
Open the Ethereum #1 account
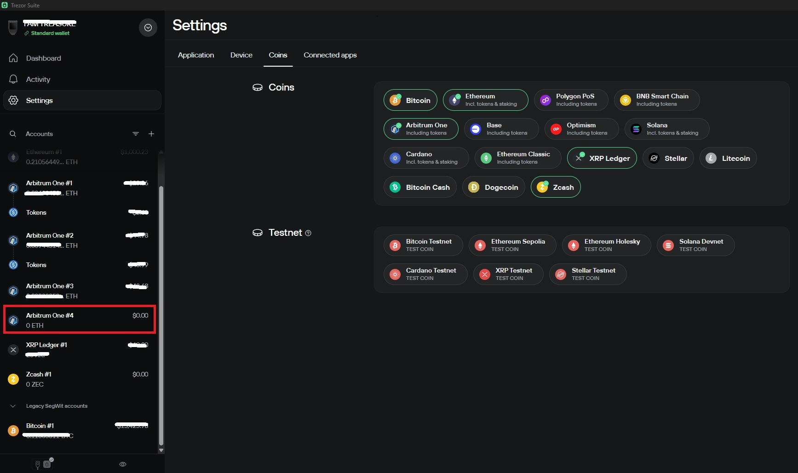pos(80,157)
